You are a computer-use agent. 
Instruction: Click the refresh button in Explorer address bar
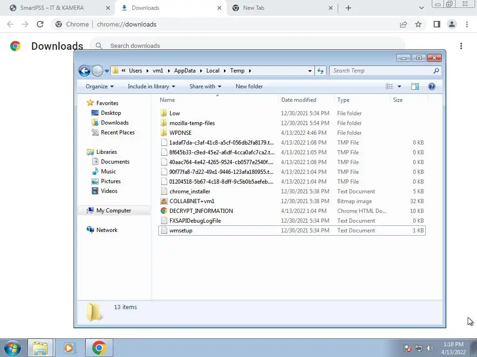(x=320, y=71)
